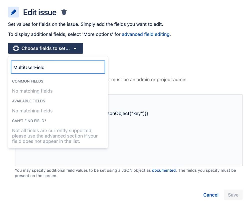Follow the 'documented' JSON link
The width and height of the screenshot is (250, 207).
pyautogui.click(x=164, y=170)
